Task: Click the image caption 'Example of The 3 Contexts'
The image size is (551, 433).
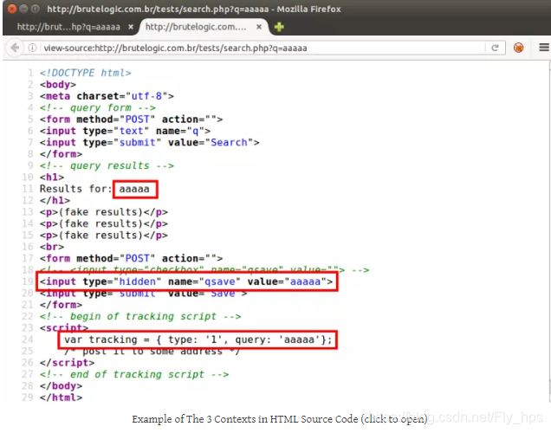Action: 280,418
